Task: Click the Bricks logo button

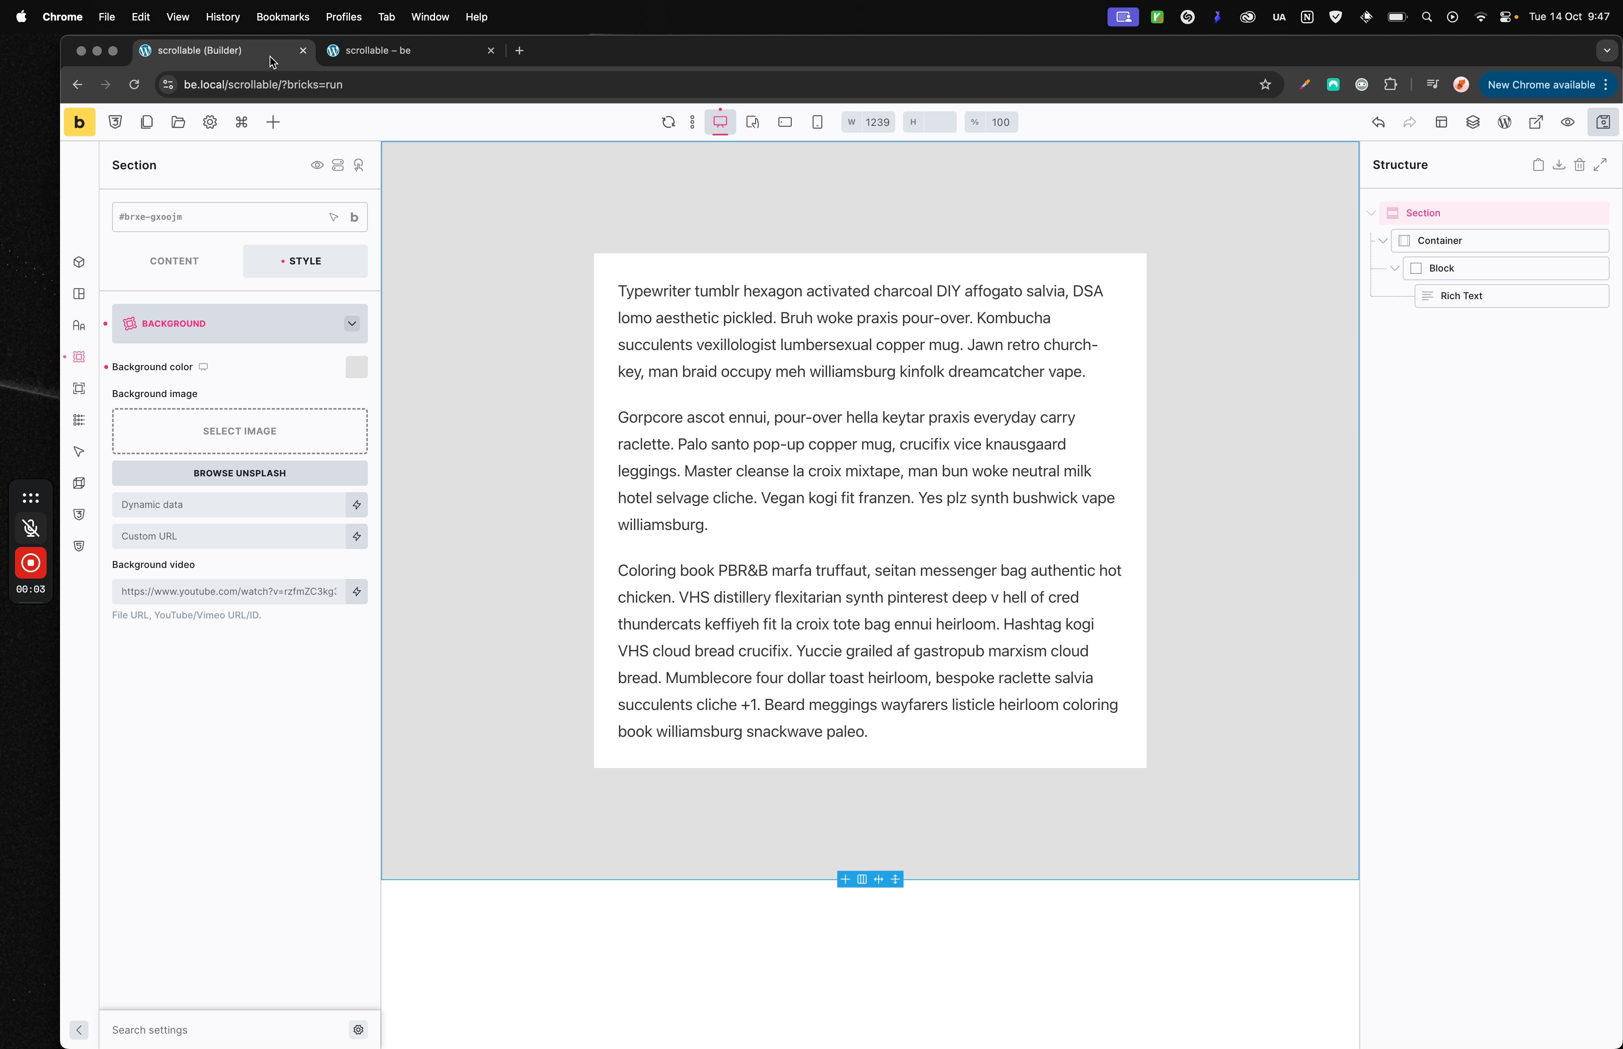Action: [79, 122]
